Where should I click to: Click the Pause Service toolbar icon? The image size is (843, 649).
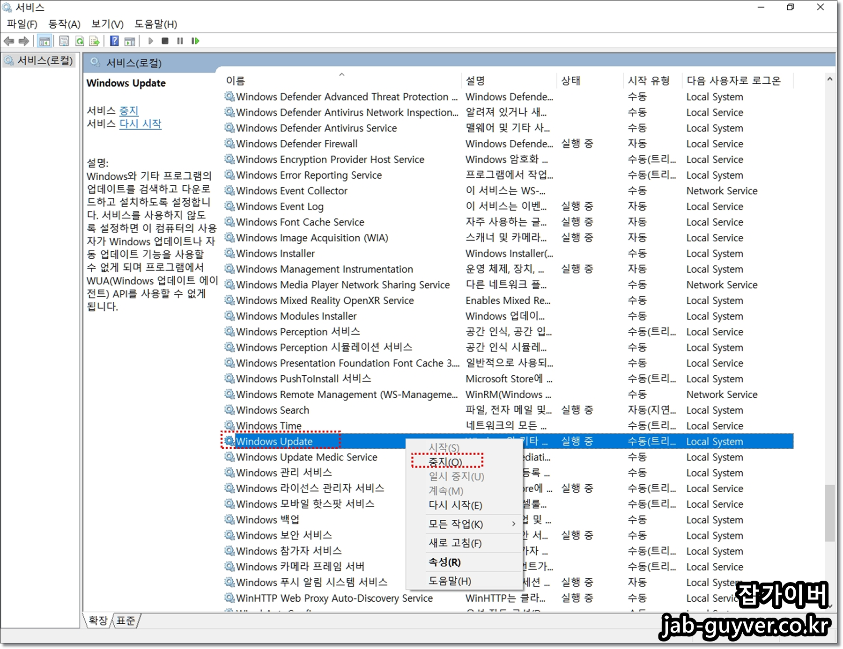(180, 41)
